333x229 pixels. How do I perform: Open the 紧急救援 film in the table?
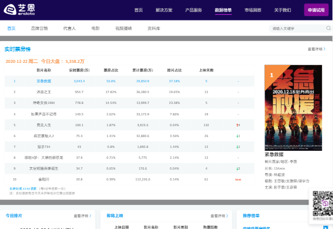point(44,81)
